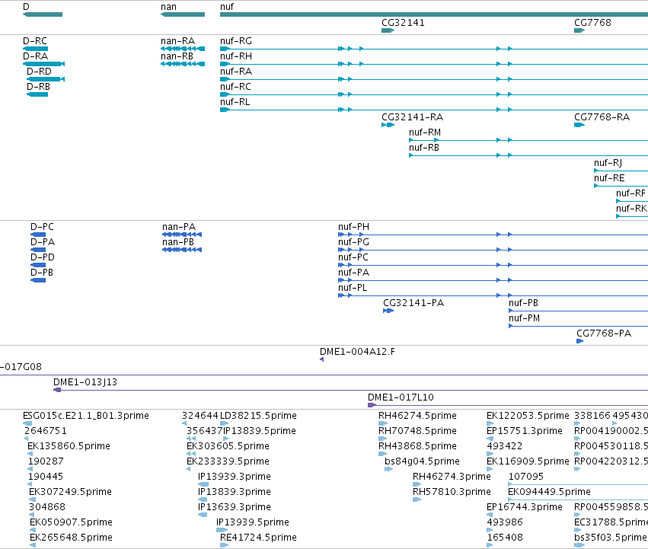Viewport: 648px width, 549px height.
Task: Click the nuf-RG transcript label
Action: tap(236, 41)
